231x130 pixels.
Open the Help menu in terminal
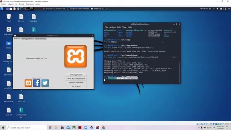coord(130,27)
